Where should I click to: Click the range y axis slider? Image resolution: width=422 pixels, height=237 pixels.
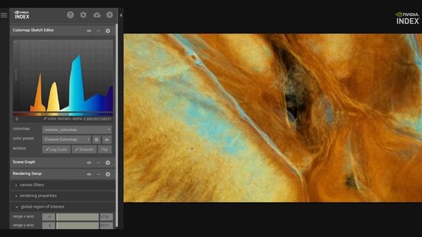[78, 225]
